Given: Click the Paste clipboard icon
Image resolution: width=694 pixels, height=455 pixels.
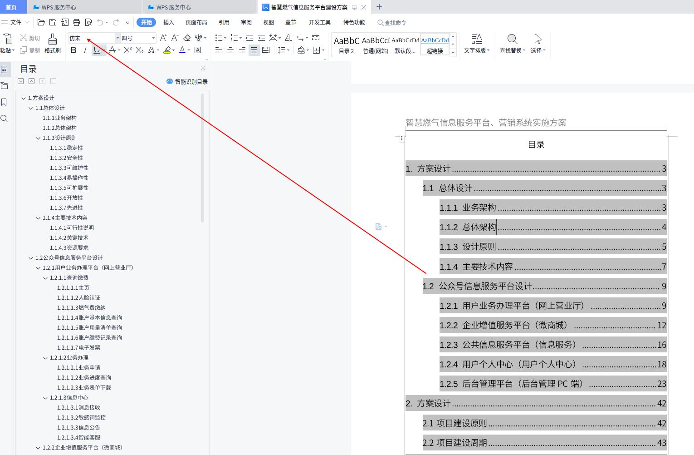Looking at the screenshot, I should 7,39.
